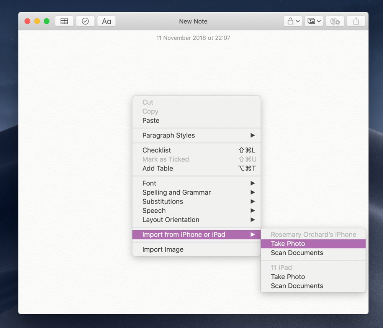Select Scan Documents under Rosemary Orchard's iPhone
This screenshot has height=328, width=383.
(x=313, y=253)
